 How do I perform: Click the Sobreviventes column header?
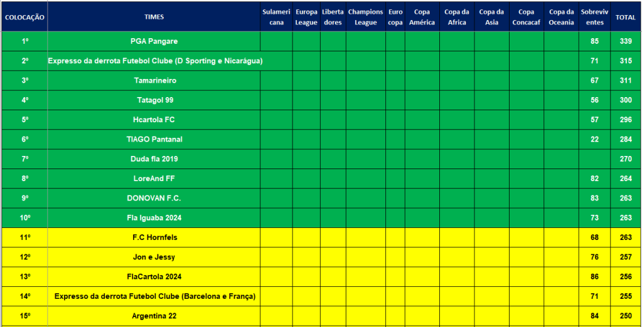(594, 17)
